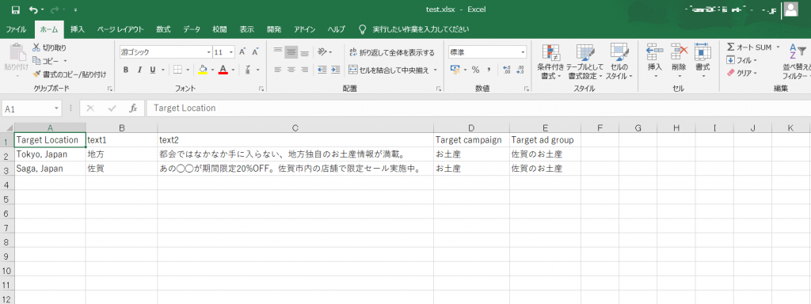Click the increase decimal places icon
The width and height of the screenshot is (811, 304).
506,70
